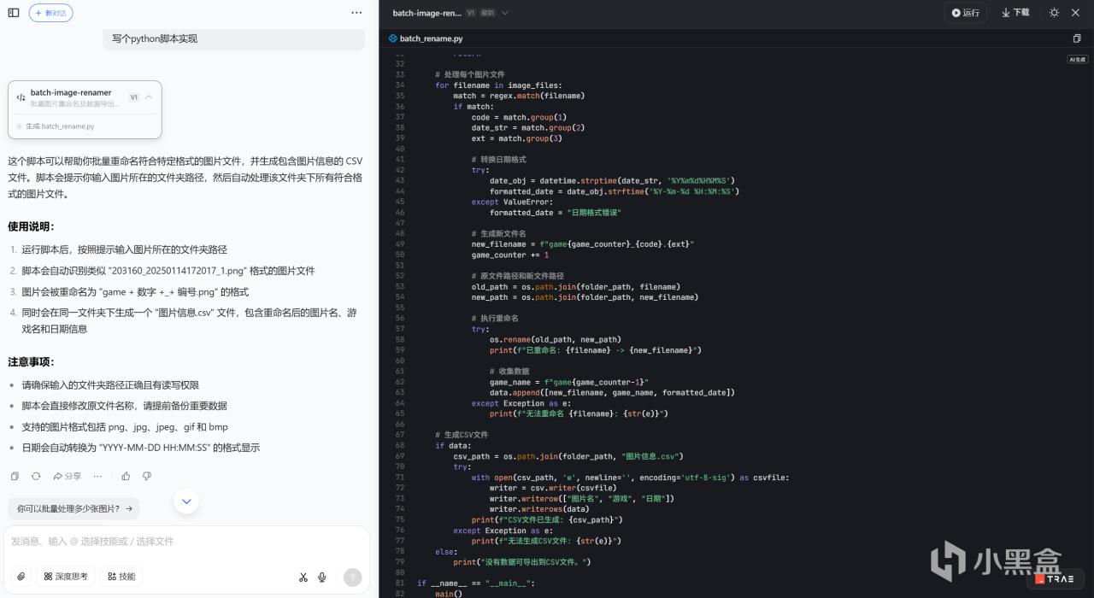Open the version dropdown beside batch-image-ren...
Screen dimensions: 1094x598
pyautogui.click(x=505, y=13)
